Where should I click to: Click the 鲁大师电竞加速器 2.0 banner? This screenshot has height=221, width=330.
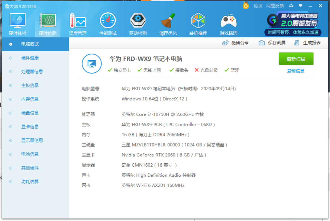tap(293, 24)
